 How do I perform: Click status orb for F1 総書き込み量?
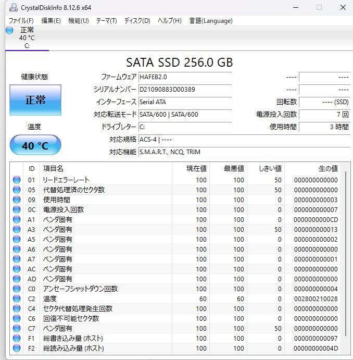17,338
